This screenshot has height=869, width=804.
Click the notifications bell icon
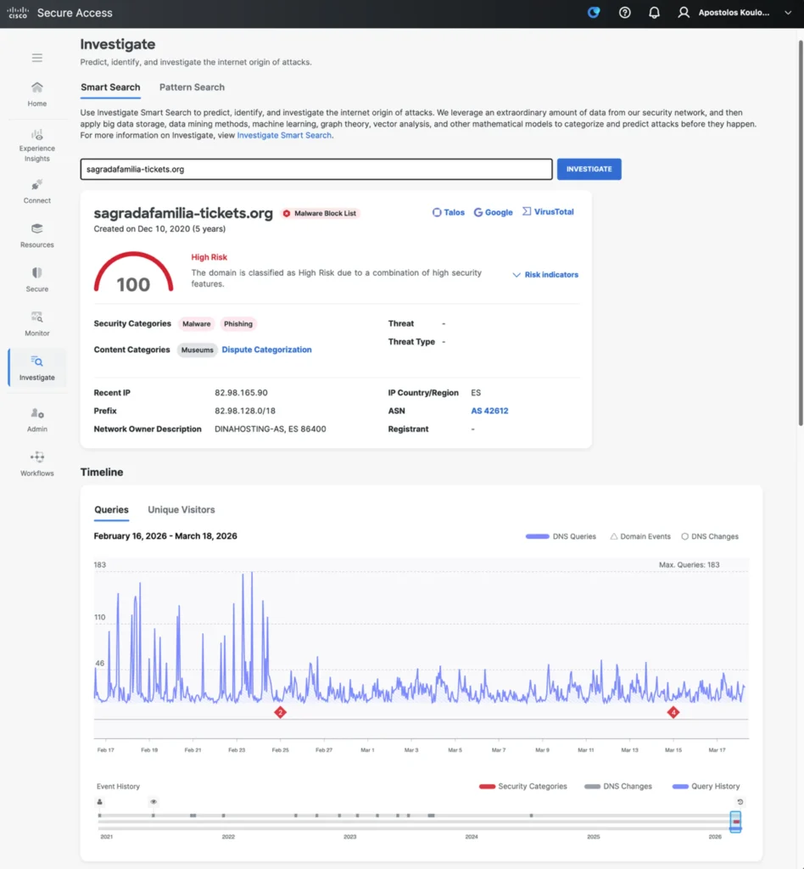654,13
